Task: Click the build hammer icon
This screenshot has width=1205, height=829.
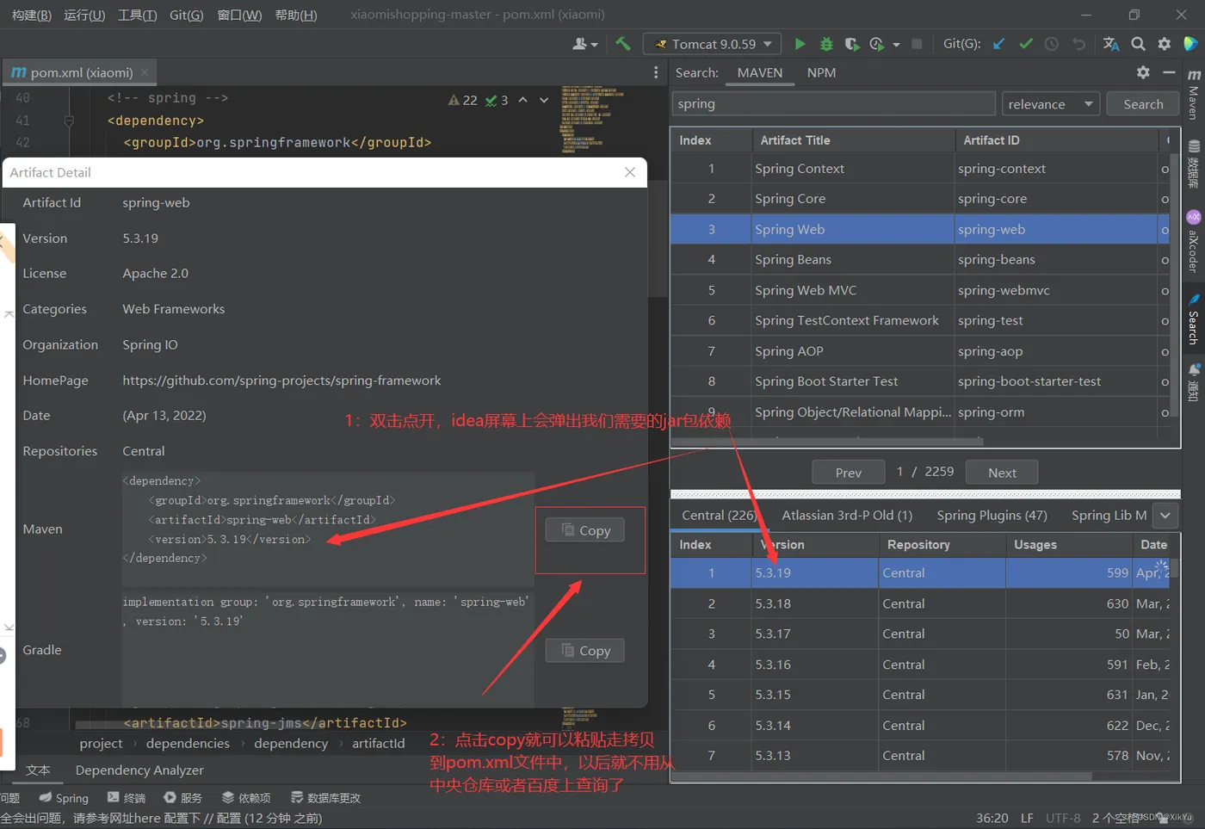Action: coord(623,44)
